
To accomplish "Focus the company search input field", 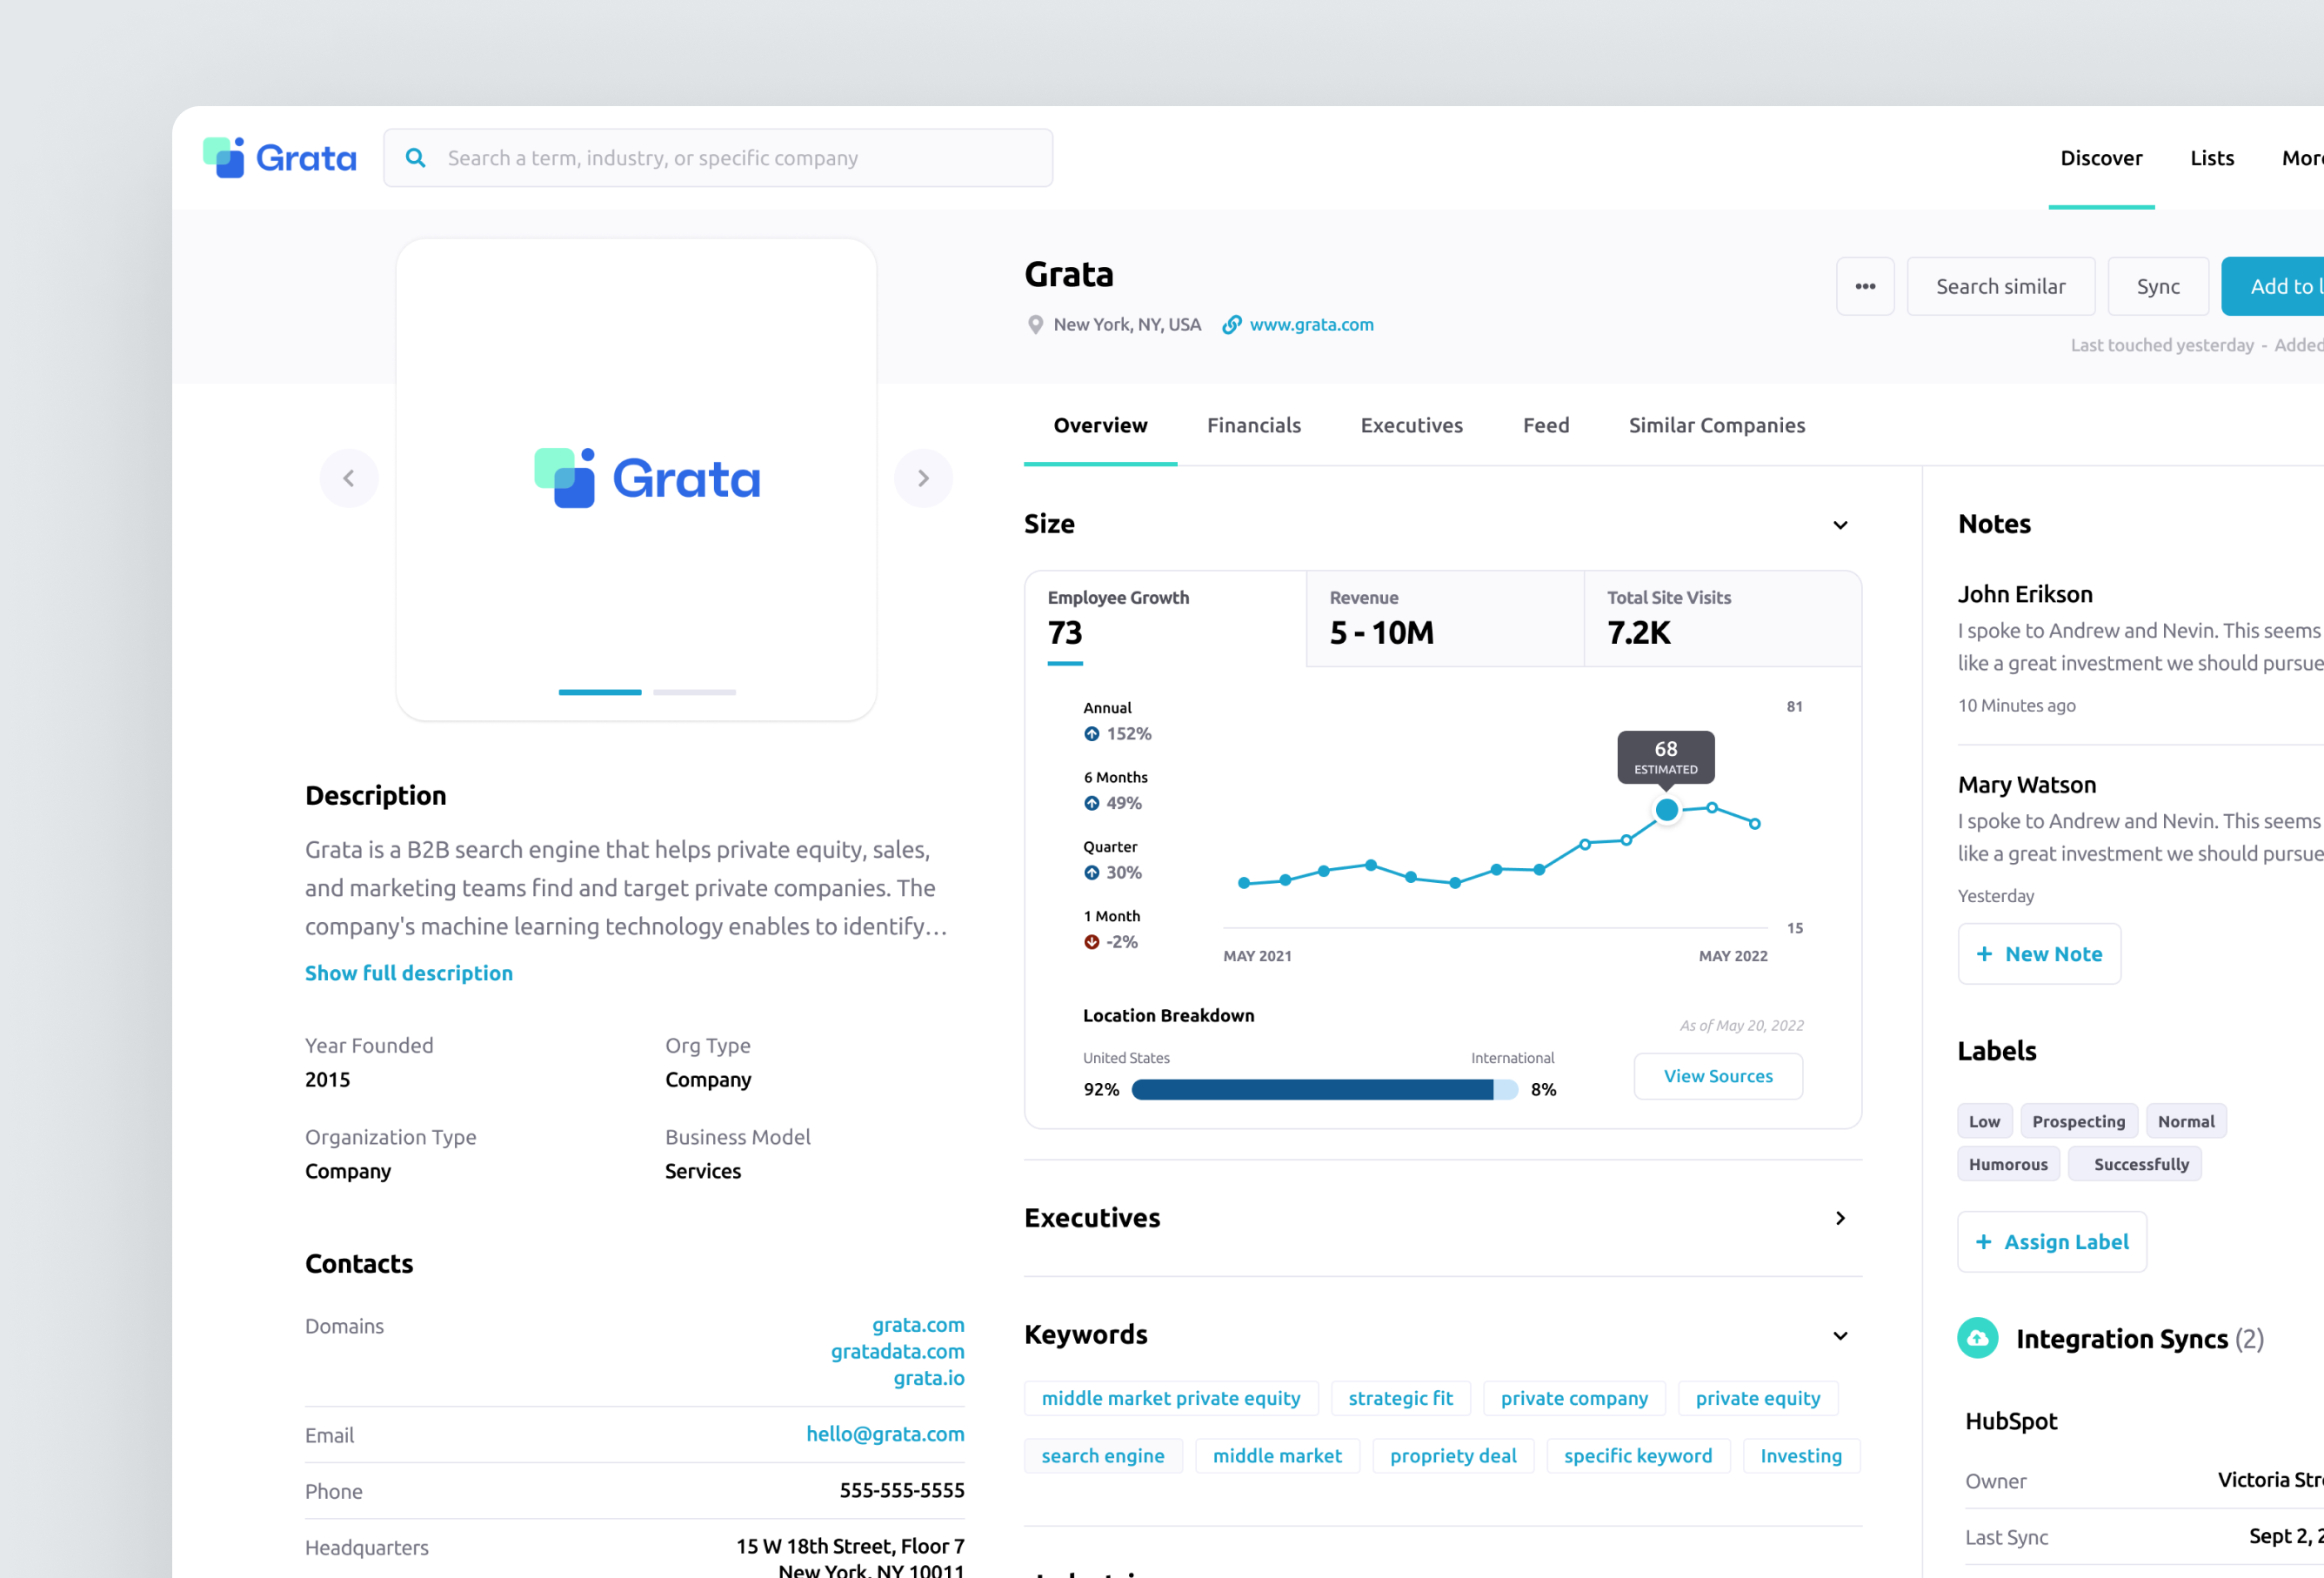I will tap(718, 158).
